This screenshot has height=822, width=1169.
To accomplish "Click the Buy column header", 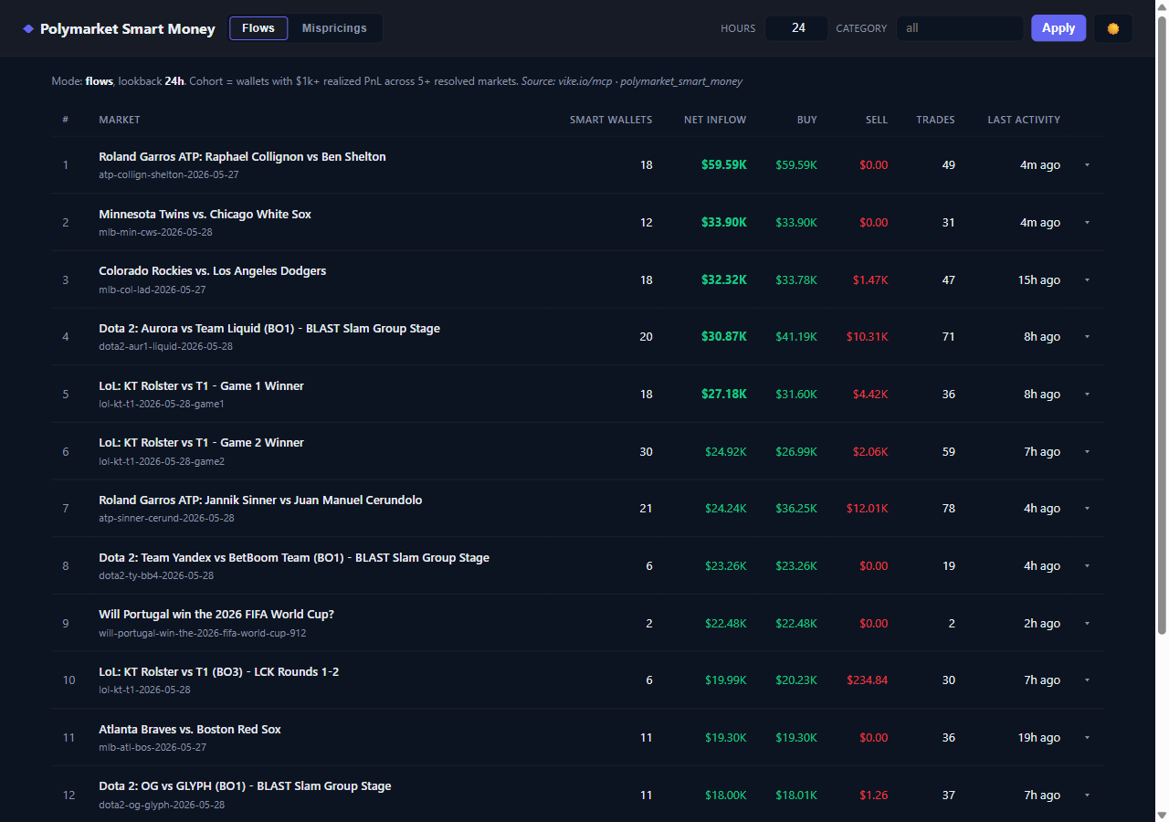I will [806, 120].
